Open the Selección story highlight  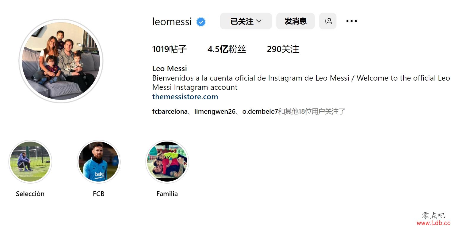30,162
